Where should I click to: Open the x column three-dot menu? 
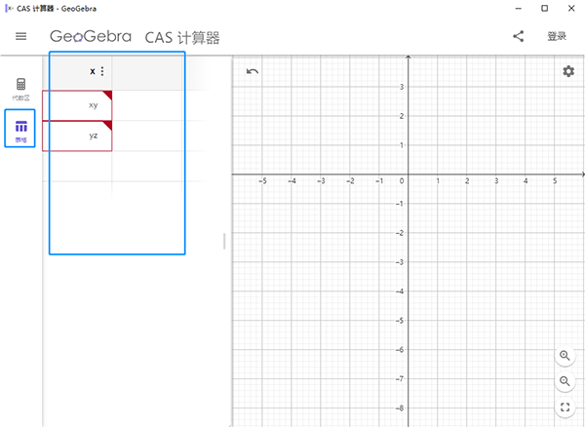point(102,71)
